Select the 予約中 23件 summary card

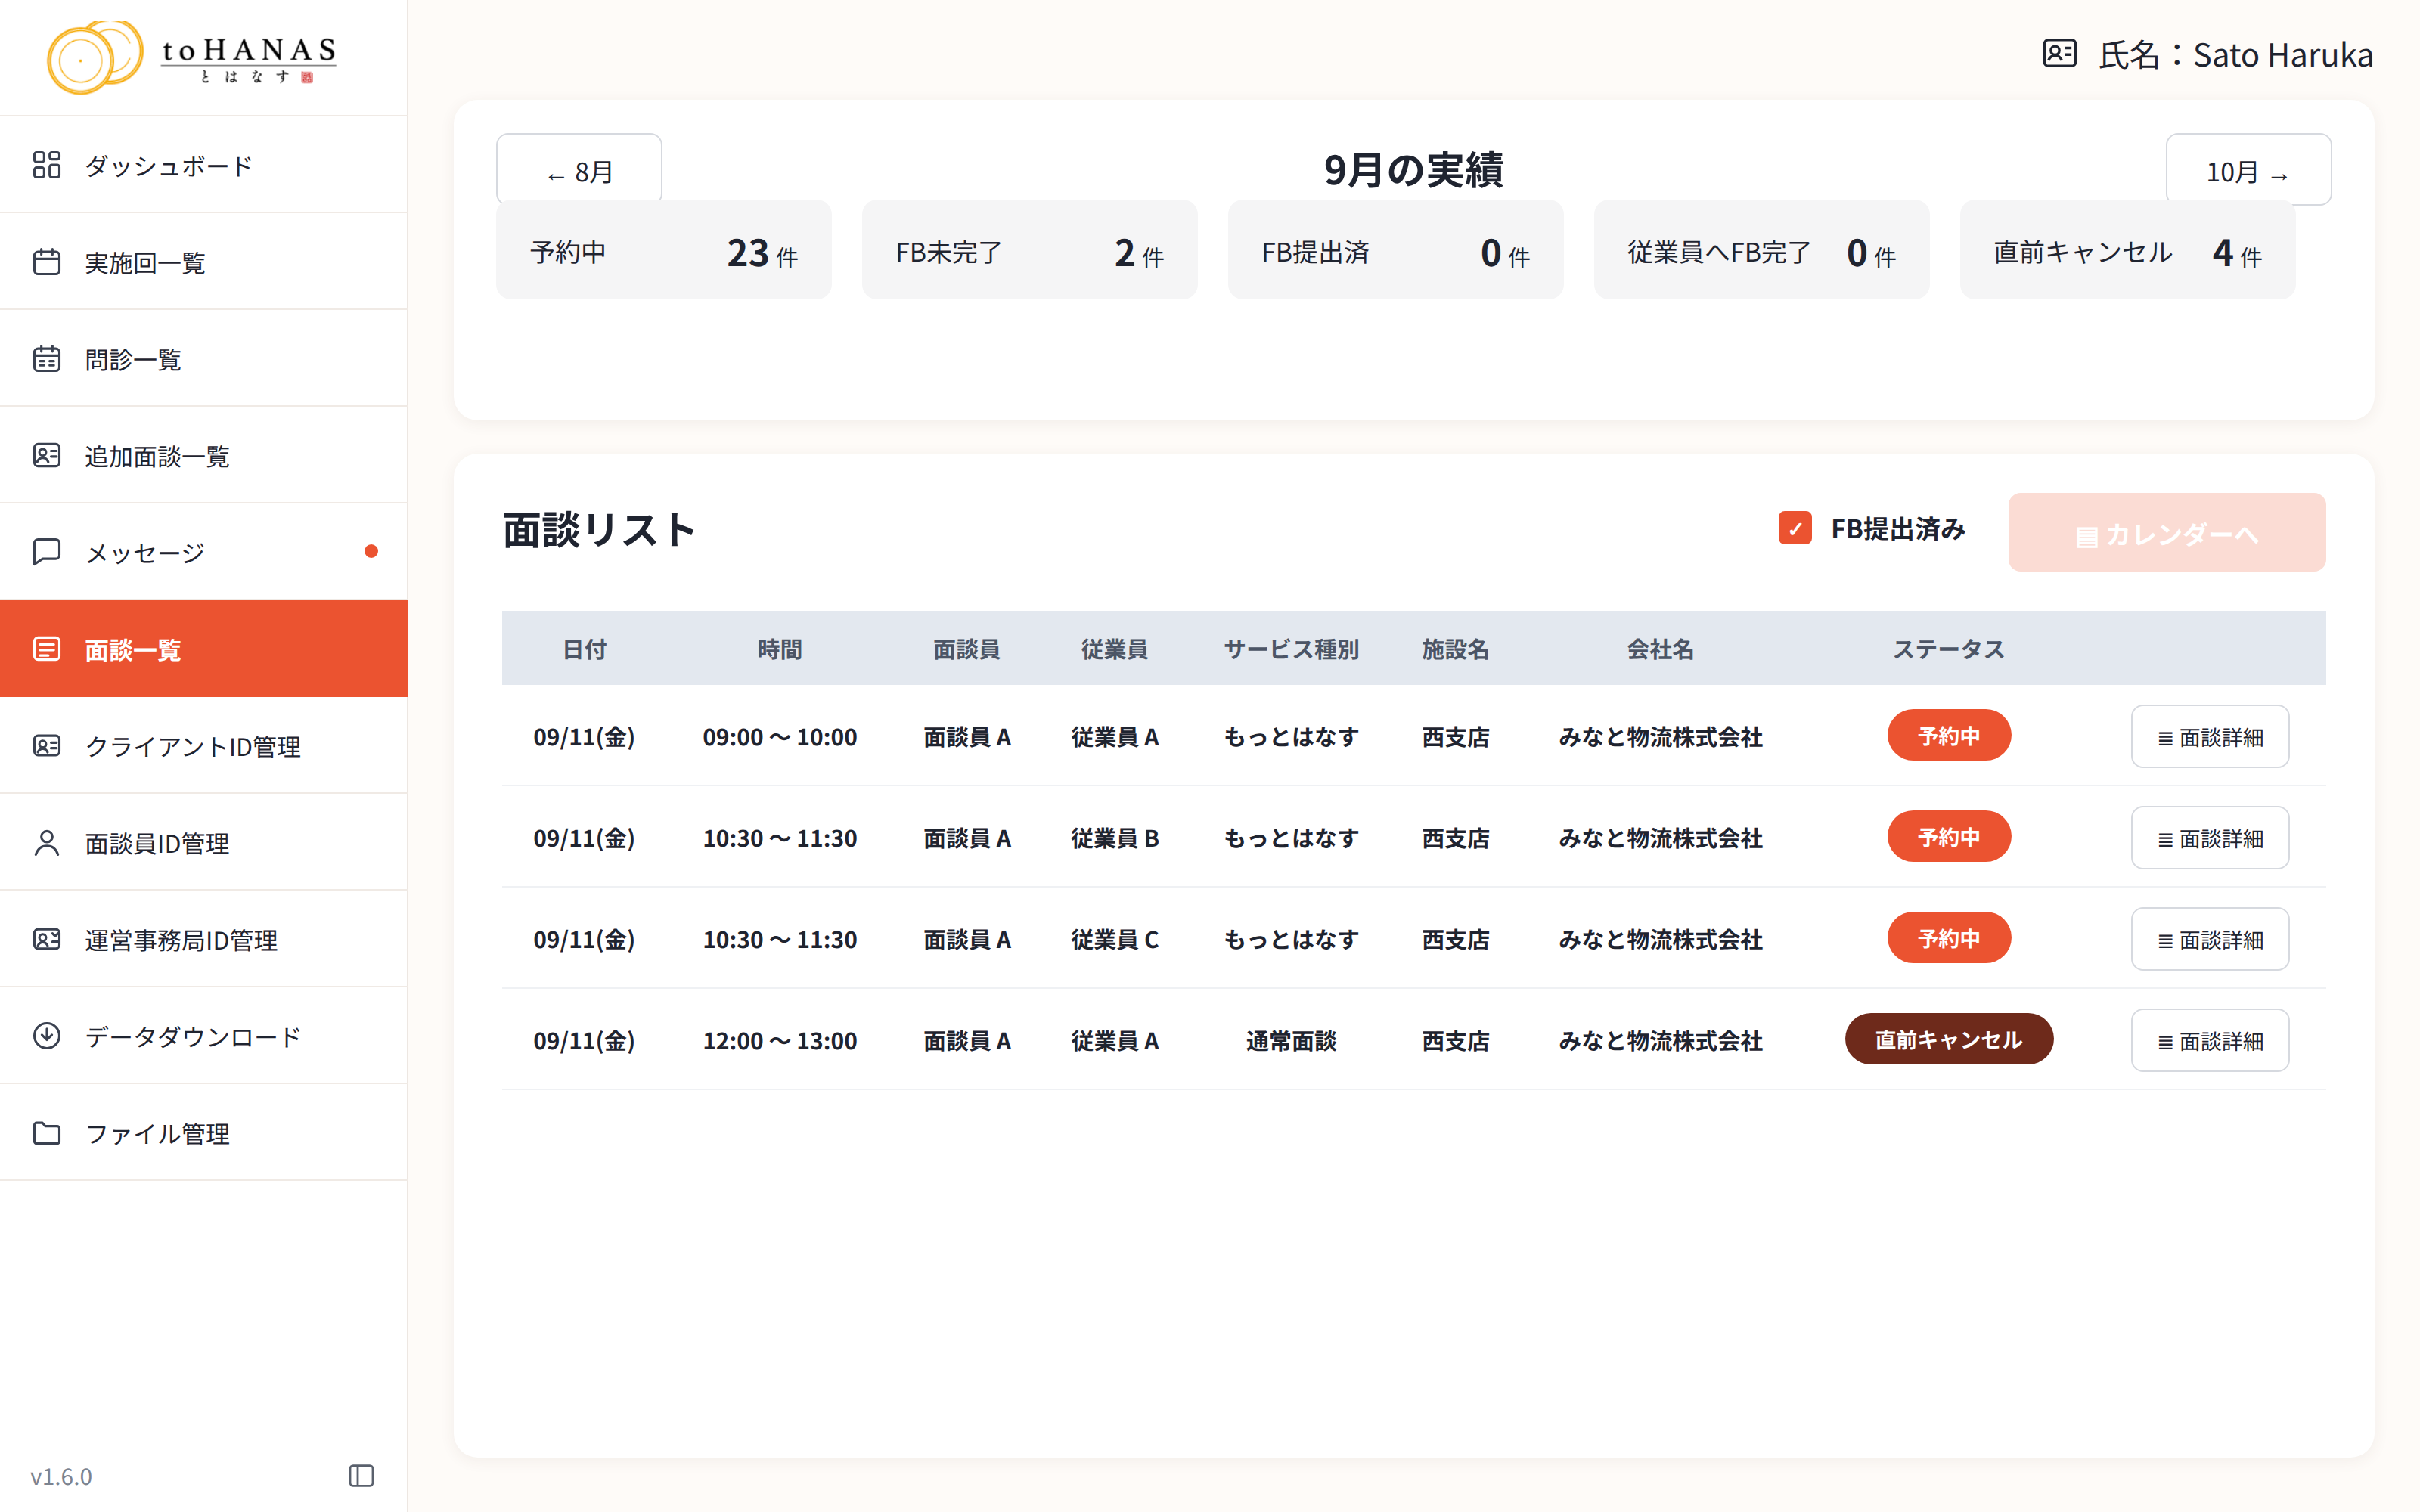[663, 250]
